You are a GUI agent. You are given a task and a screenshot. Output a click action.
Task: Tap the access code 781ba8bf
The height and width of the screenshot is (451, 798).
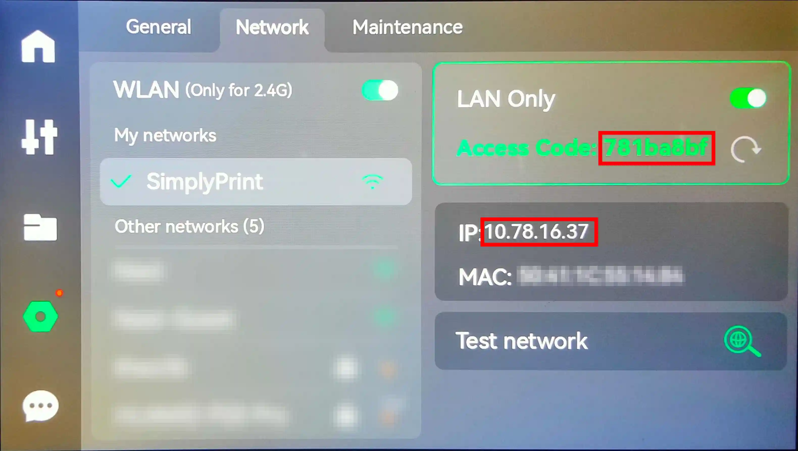656,148
